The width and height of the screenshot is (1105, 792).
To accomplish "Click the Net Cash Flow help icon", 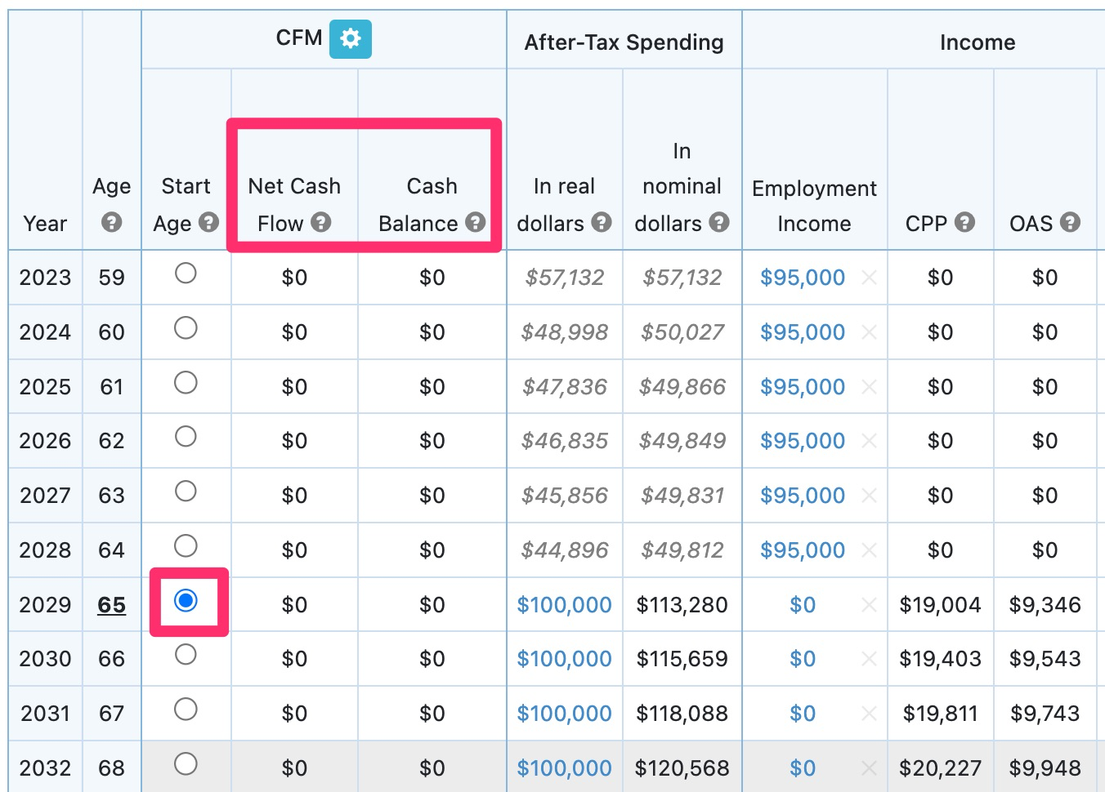I will tap(321, 223).
